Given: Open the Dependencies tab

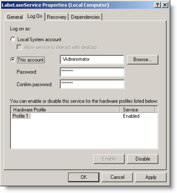Looking at the screenshot, I should (x=86, y=17).
